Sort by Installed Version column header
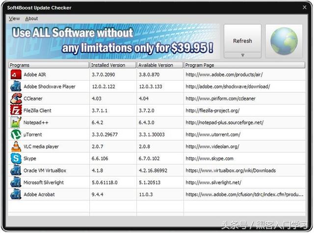Viewport: 314px width, 233px height. point(113,65)
